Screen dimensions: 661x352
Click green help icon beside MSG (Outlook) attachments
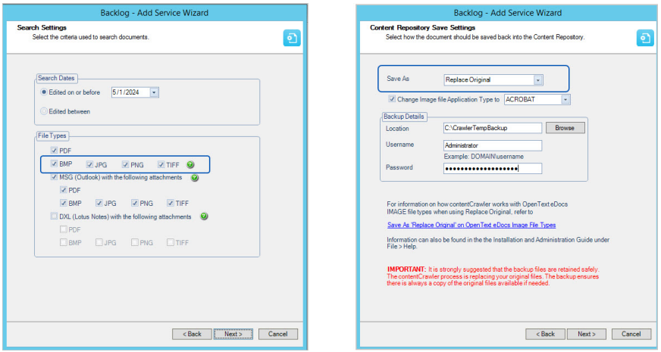[x=195, y=178]
